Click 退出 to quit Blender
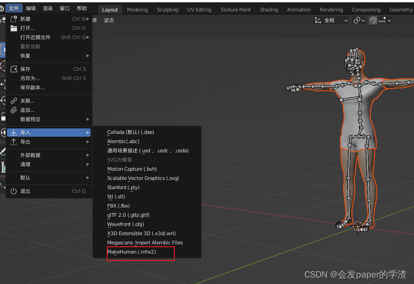This screenshot has width=414, height=284. pyautogui.click(x=49, y=191)
